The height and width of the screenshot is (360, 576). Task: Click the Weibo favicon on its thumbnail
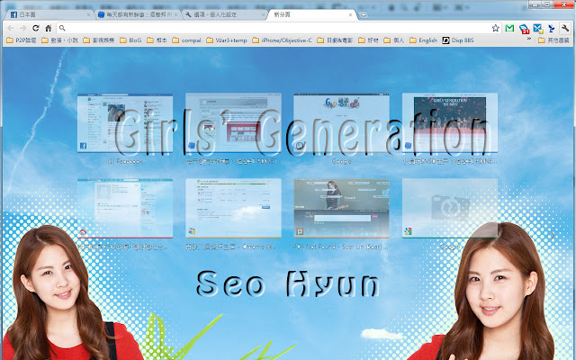[x=83, y=232]
